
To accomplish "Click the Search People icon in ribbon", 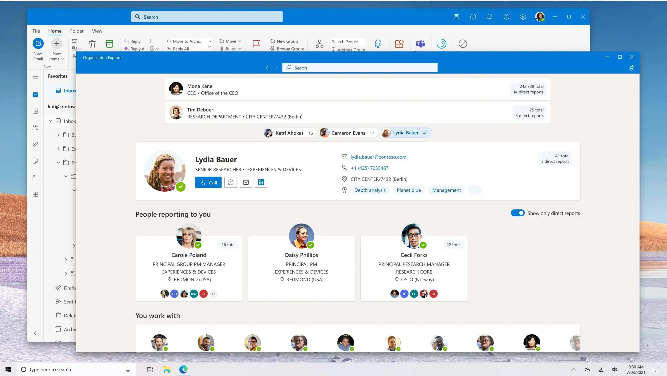I will (x=345, y=41).
